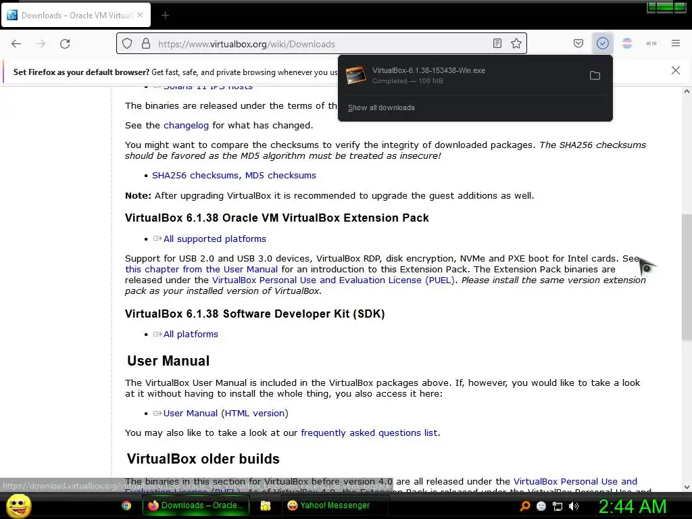Click the volume speaker tray icon
692x519 pixels.
[574, 506]
